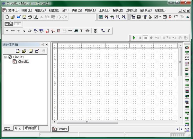Click the Run simulation green play button

pos(134,38)
